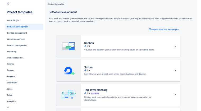
Task: Click the Project templates sidebar heading
Action: (x=20, y=12)
